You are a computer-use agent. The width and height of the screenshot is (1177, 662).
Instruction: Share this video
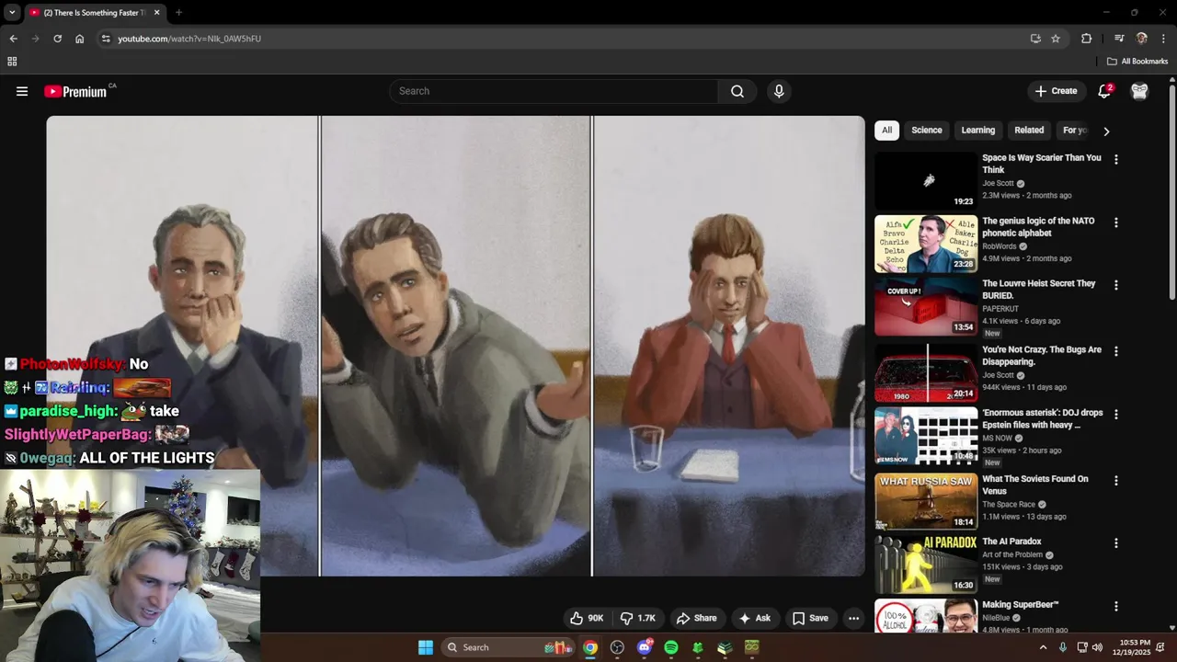click(x=696, y=618)
